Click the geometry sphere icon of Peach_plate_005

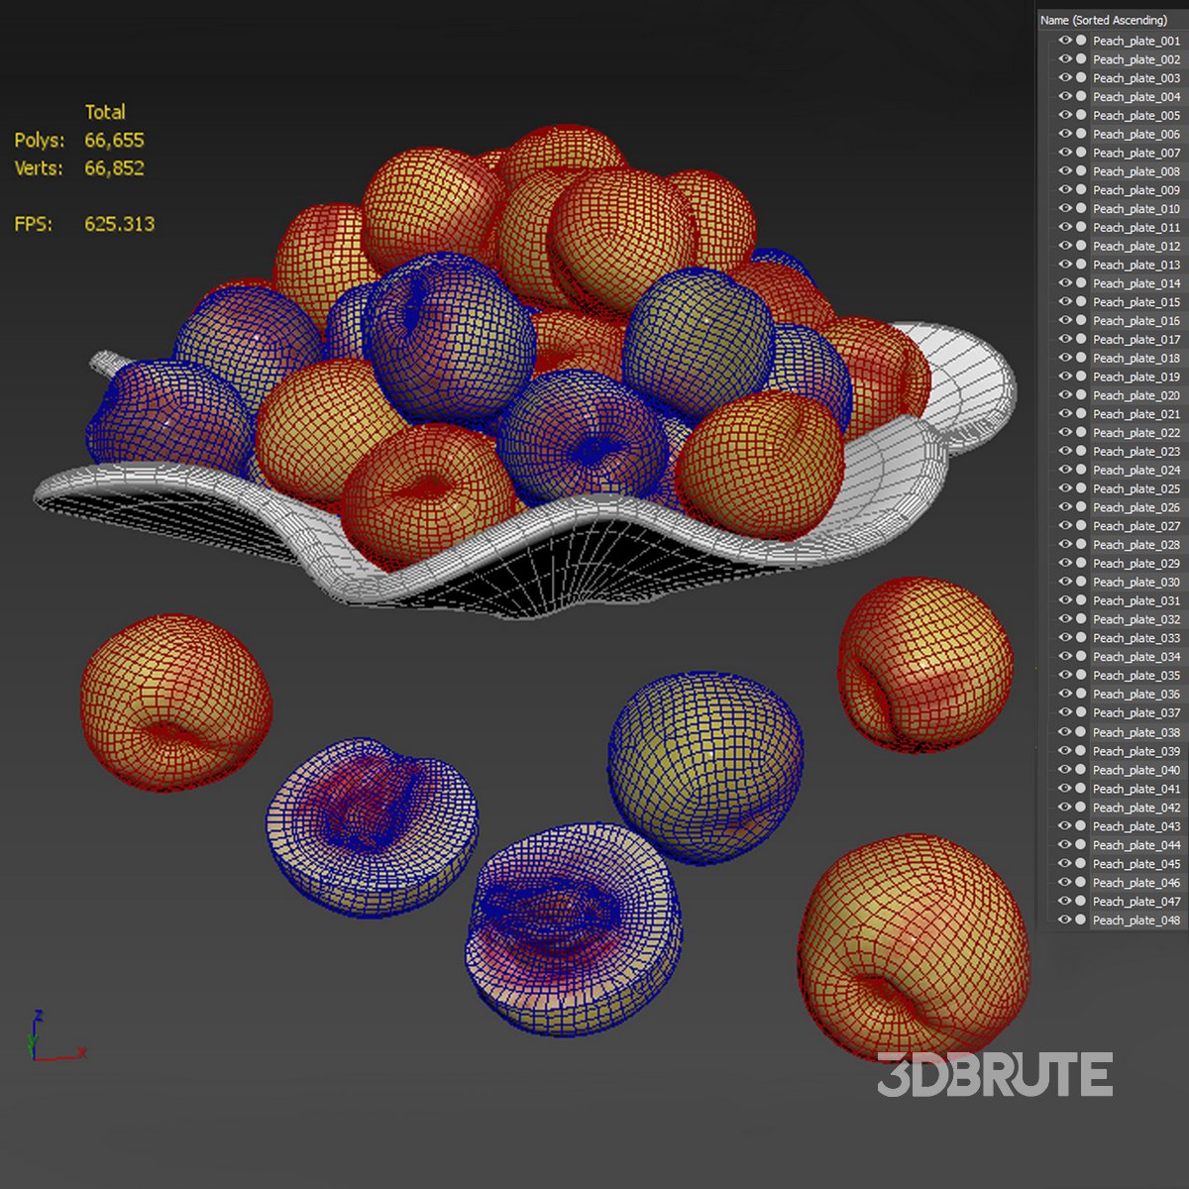coord(1081,116)
